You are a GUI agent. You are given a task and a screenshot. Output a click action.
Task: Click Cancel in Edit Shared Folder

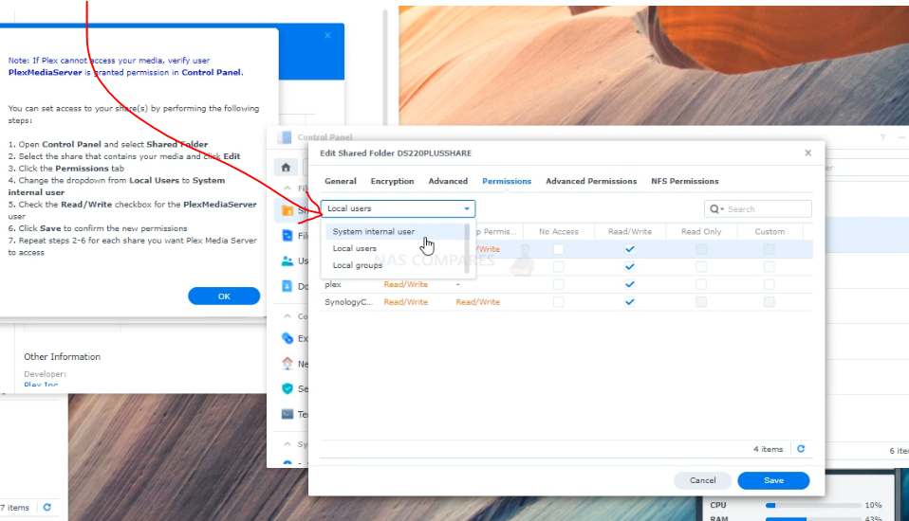coord(702,480)
